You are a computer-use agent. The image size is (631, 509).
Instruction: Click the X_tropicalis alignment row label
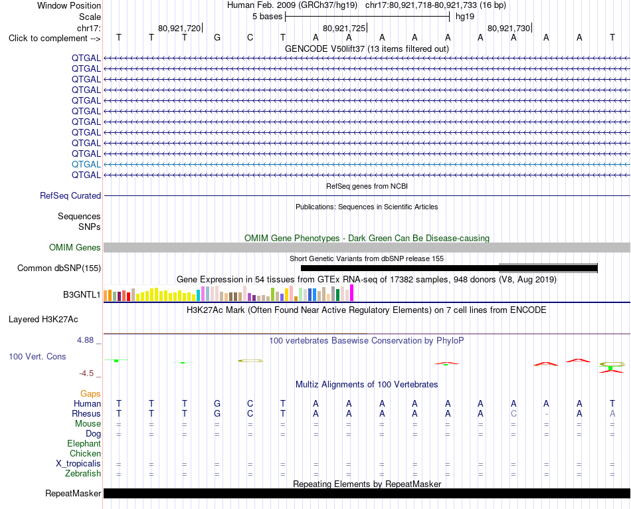(x=78, y=464)
